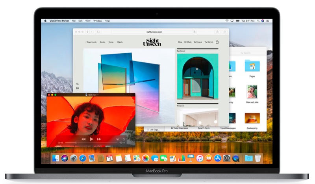Expand the Girl.mov title dropdown arrow
This screenshot has height=184, width=315.
(98, 95)
